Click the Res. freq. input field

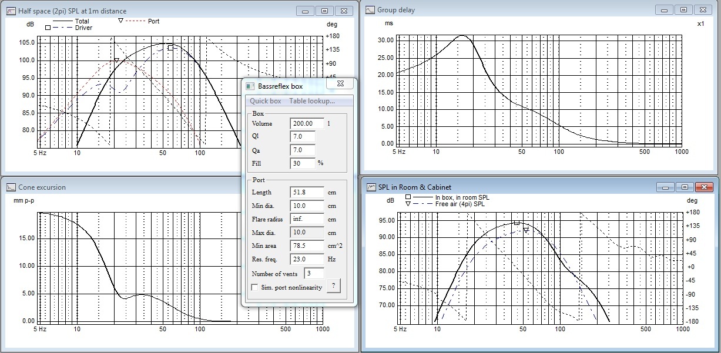(307, 259)
